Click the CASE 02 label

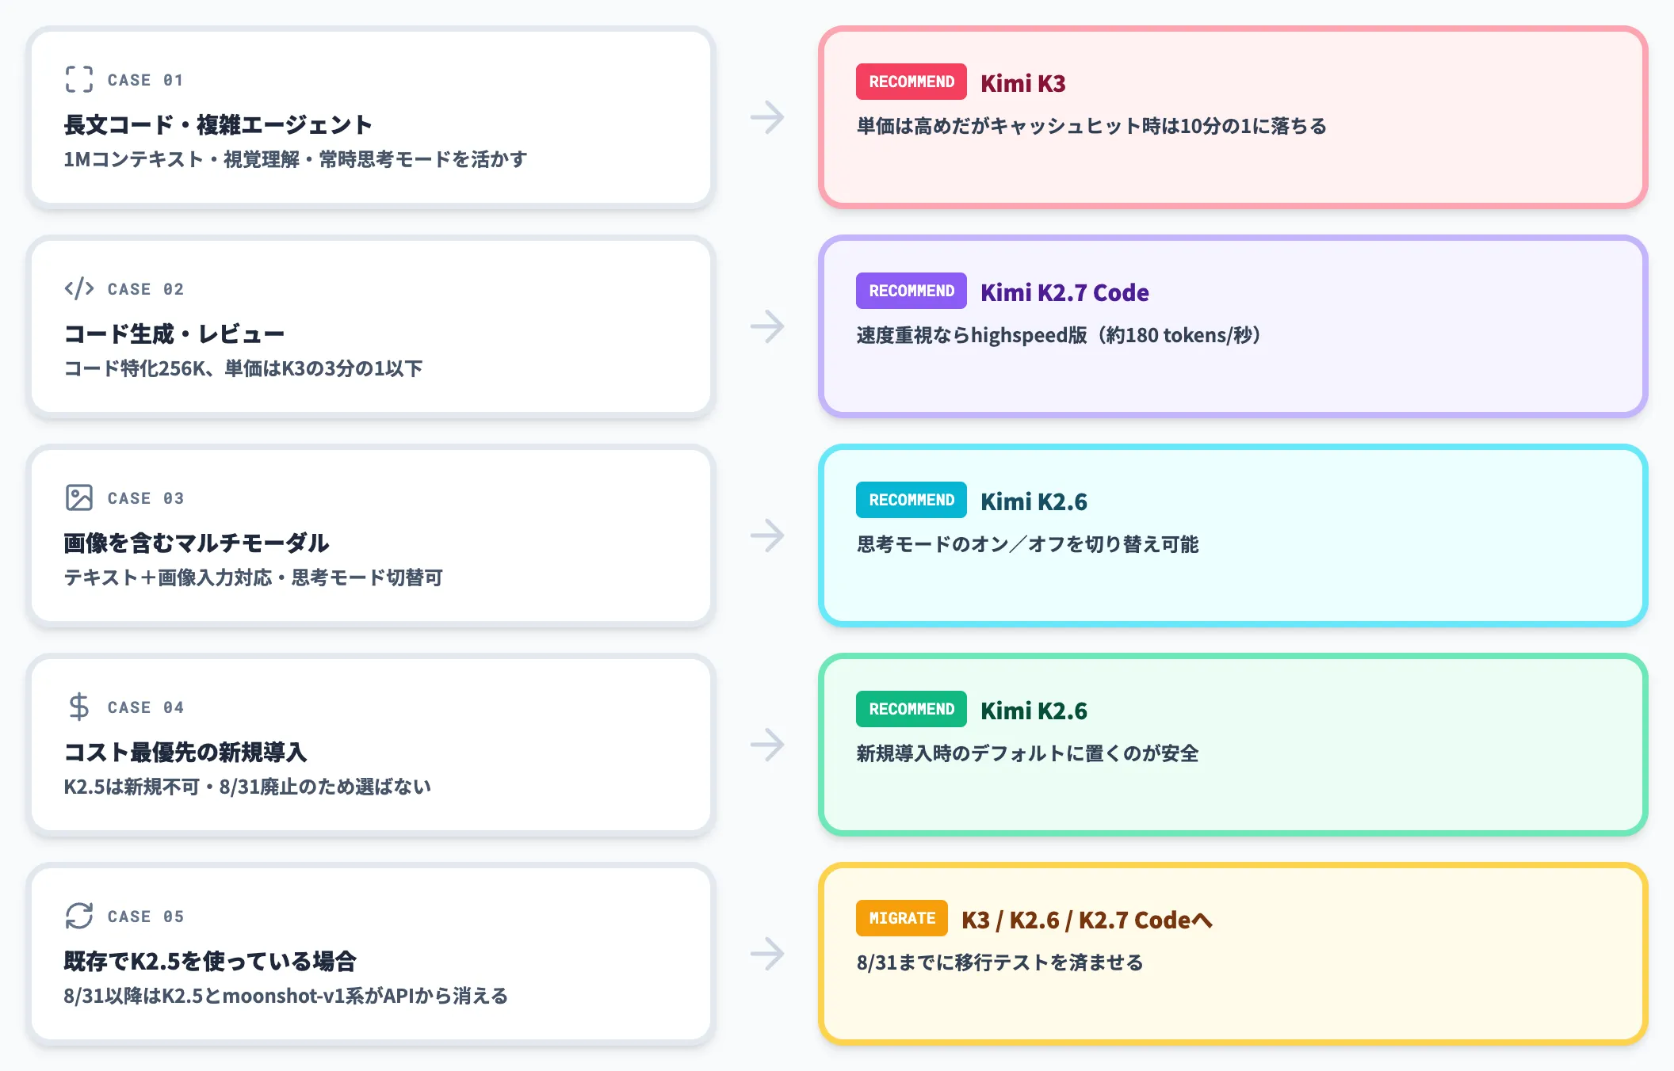tap(146, 289)
